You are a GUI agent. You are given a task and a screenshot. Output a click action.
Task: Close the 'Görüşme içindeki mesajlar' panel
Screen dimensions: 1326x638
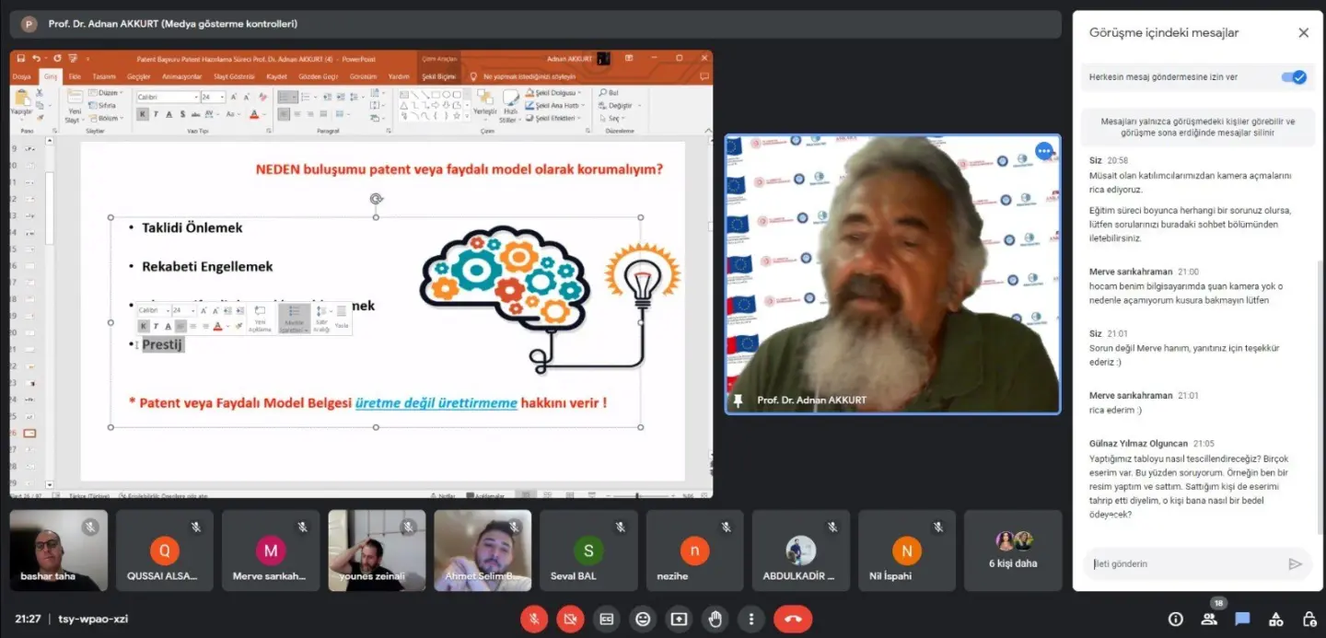[x=1303, y=33]
